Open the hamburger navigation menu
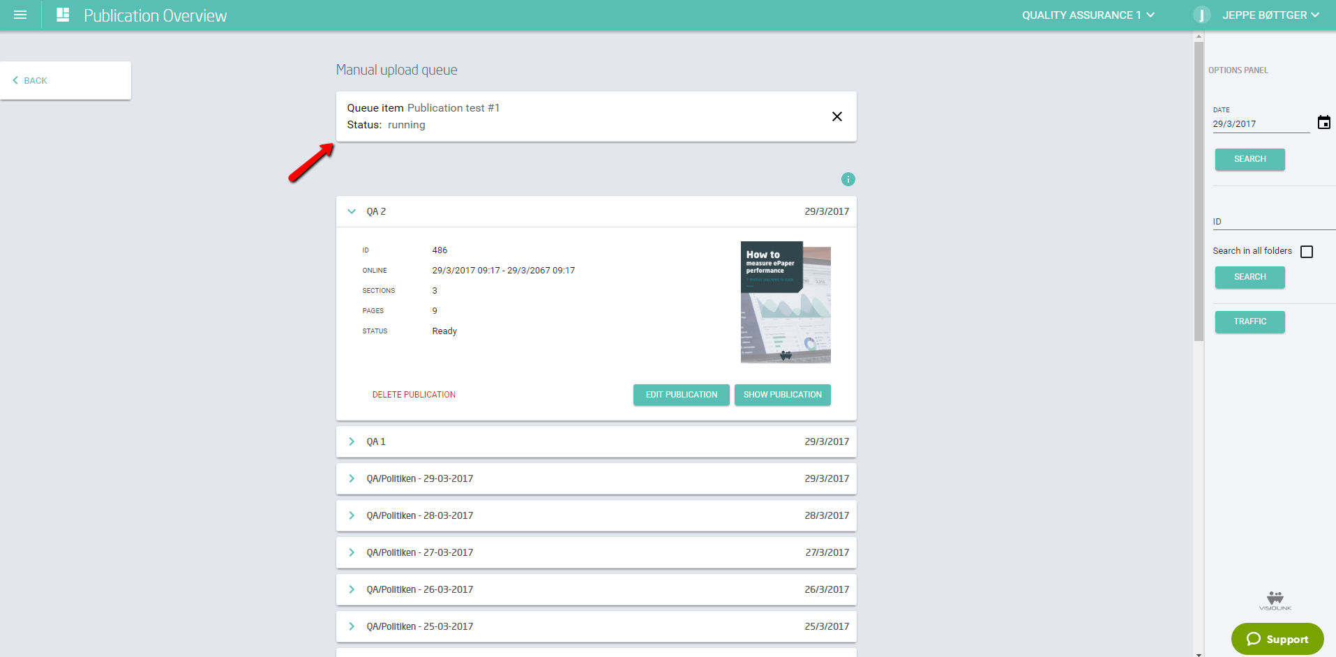 (20, 15)
